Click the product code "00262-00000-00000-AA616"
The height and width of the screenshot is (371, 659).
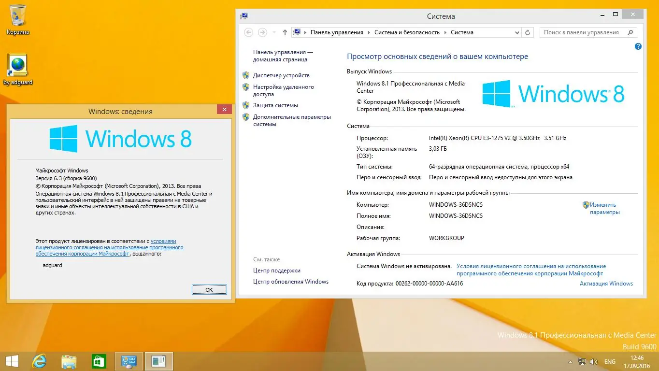tap(429, 284)
